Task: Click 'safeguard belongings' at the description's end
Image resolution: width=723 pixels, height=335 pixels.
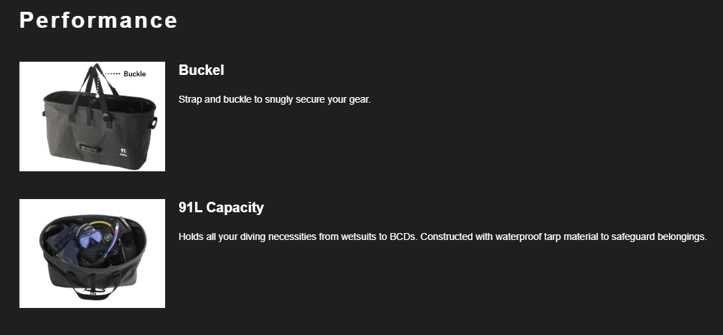Action: pos(659,237)
